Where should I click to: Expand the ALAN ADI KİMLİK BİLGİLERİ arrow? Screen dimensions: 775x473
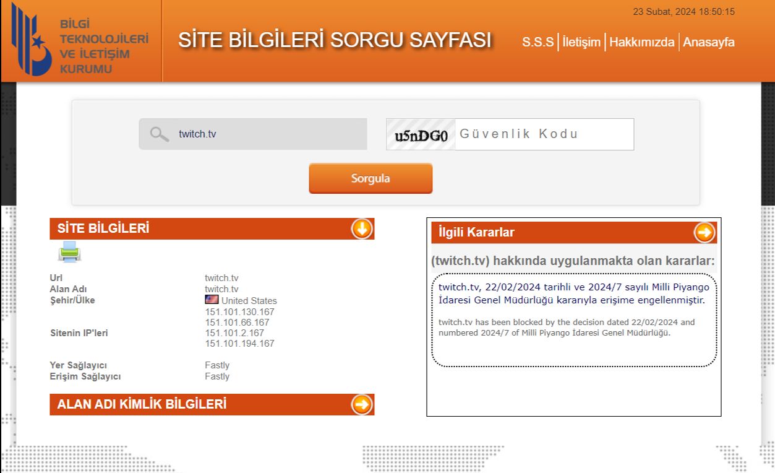pos(362,404)
